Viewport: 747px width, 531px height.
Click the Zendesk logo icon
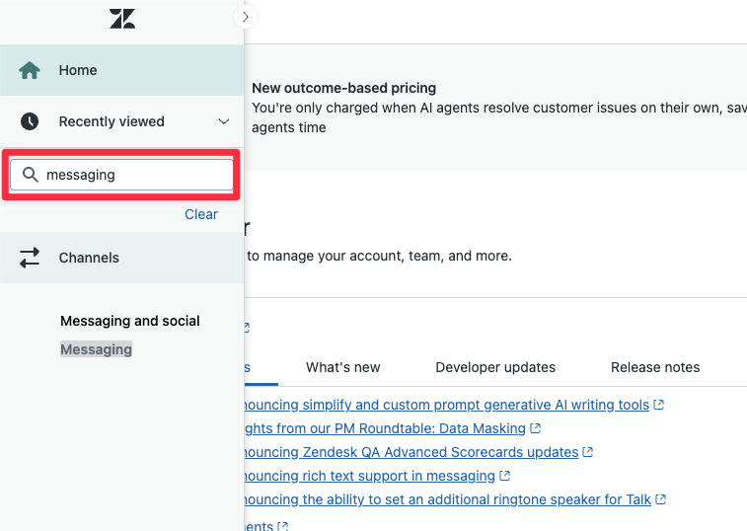click(122, 19)
